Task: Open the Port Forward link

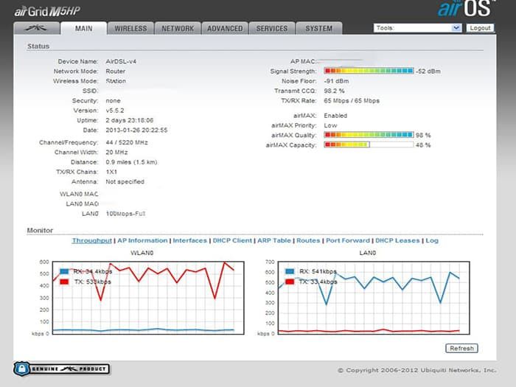Action: pos(347,240)
